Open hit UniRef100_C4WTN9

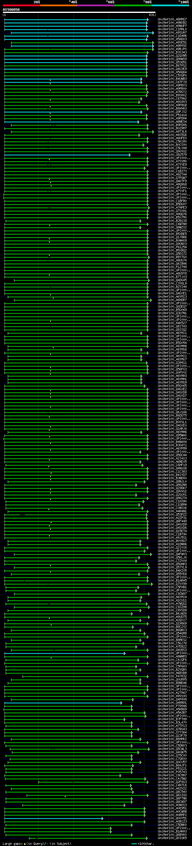coord(172,224)
